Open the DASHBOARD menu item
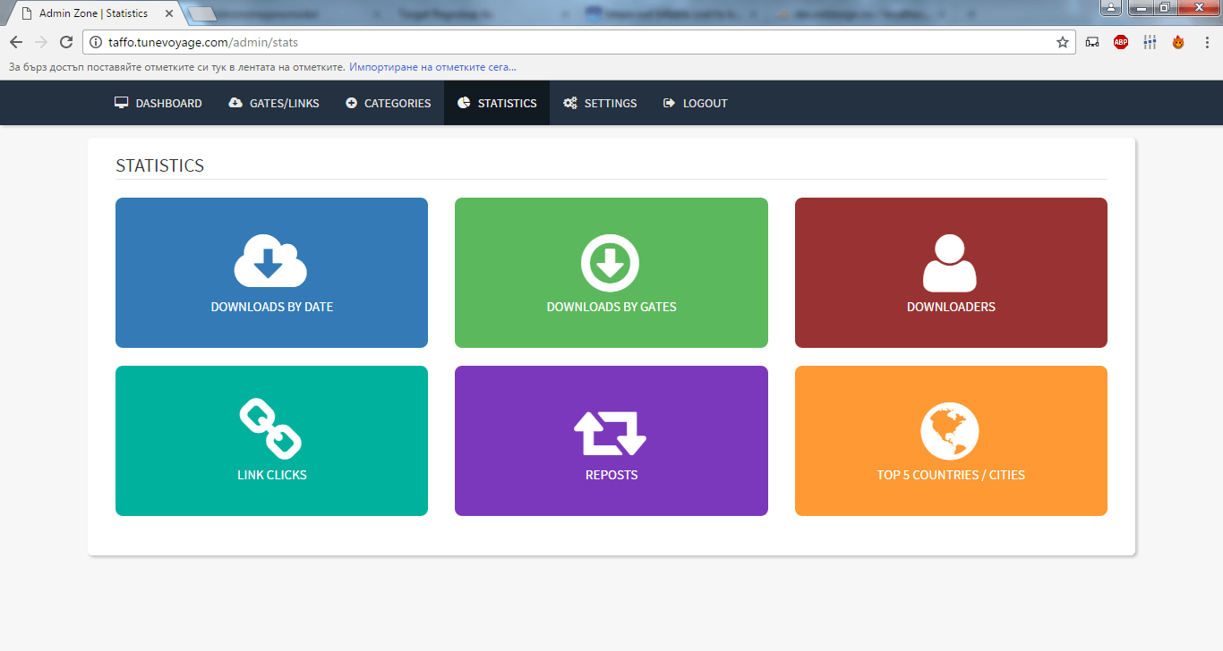 [158, 103]
